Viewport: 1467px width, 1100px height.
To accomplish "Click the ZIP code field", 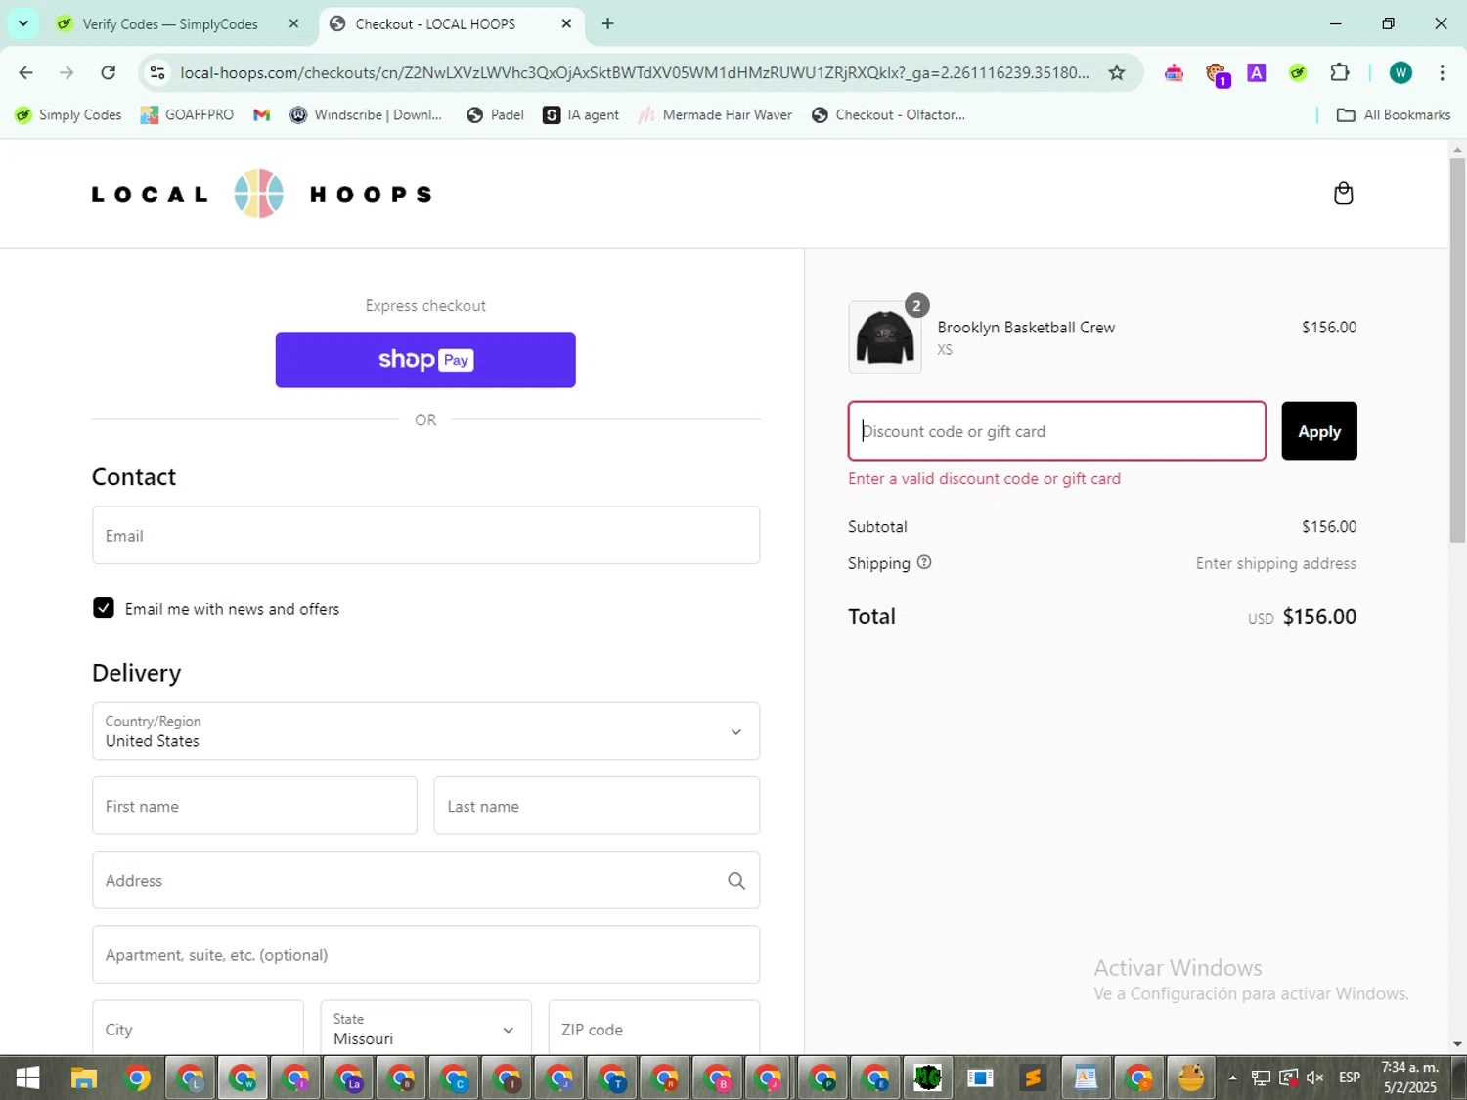I will coord(653,1029).
